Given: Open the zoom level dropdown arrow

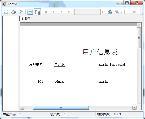Looking at the screenshot, I should (x=121, y=12).
